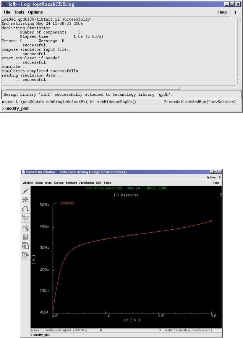Click 'Number of components: 3' log line
The height and width of the screenshot is (338, 243).
coord(50,32)
